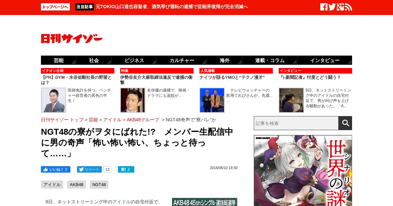Open the ナイツが語るYMO article title
The image size is (393, 206).
pyautogui.click(x=232, y=77)
